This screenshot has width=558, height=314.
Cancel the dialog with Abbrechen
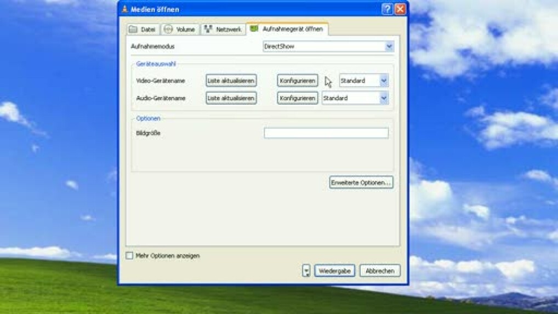380,271
